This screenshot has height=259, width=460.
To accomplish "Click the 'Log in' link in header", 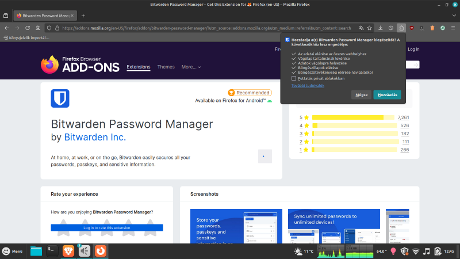I will click(x=413, y=49).
